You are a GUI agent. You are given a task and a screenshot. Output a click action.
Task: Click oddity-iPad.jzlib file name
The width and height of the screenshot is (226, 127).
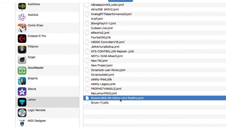pyautogui.click(x=101, y=79)
